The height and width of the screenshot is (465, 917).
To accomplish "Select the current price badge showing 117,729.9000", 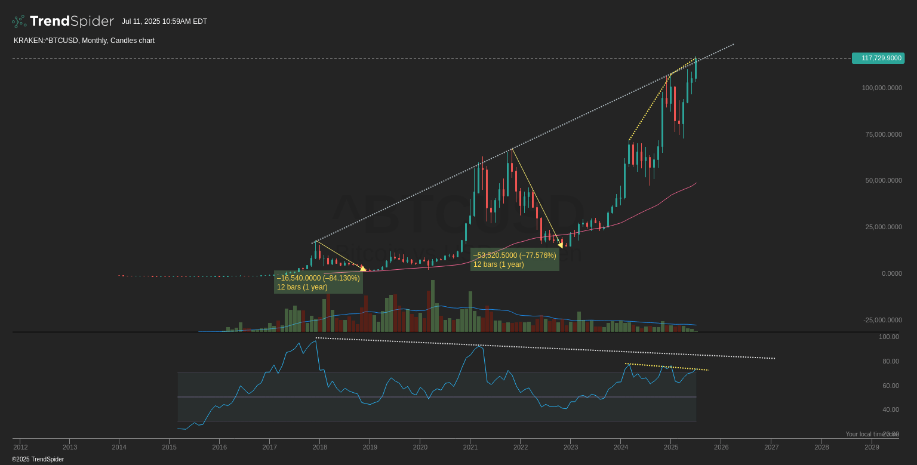I will tap(878, 58).
